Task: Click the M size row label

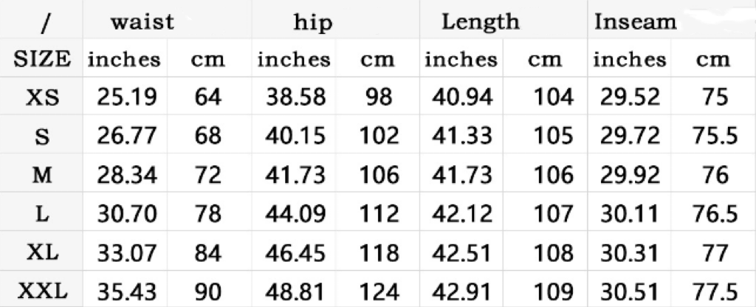Action: click(42, 175)
